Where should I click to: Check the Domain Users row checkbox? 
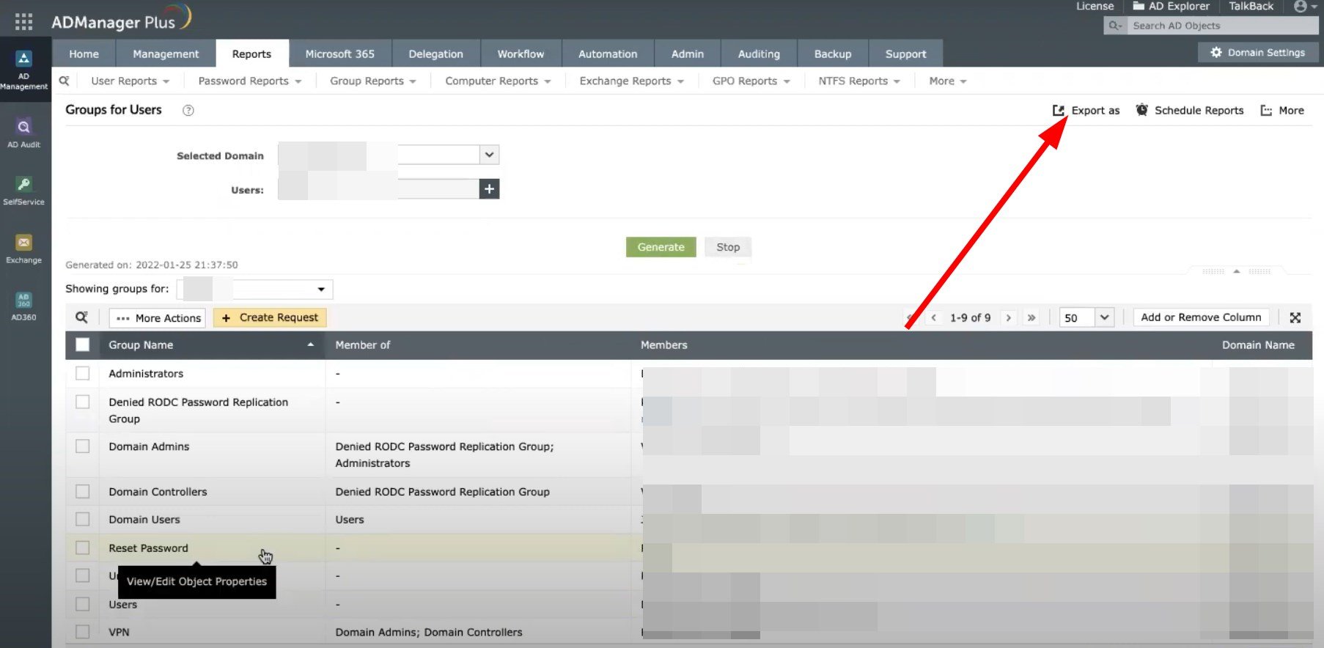pos(83,519)
